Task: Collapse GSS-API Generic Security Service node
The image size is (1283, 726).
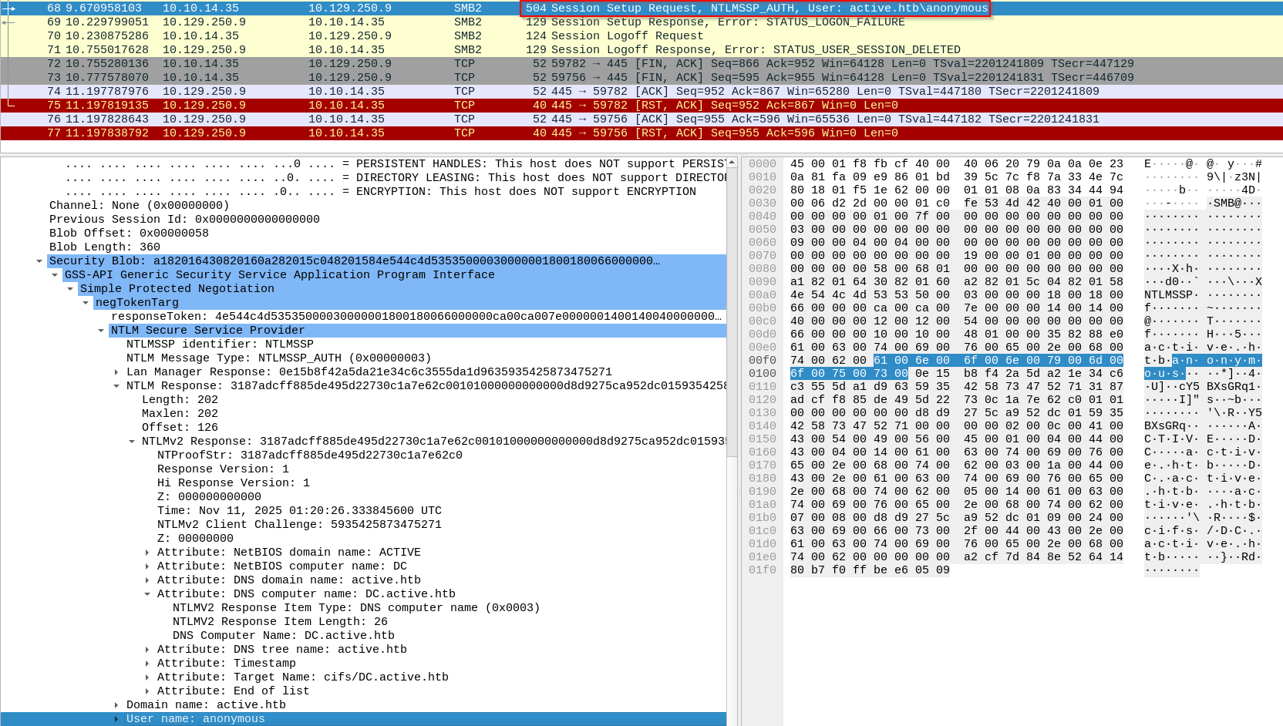Action: coord(55,275)
